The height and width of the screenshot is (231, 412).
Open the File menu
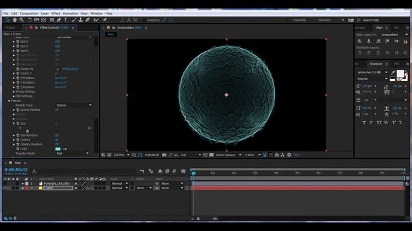tap(6, 13)
